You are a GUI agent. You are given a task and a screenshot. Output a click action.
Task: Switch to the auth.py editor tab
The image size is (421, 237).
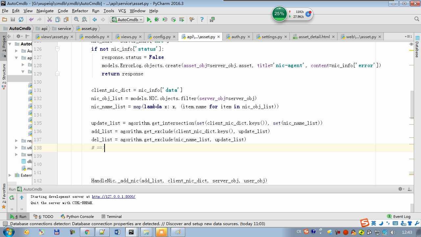(238, 37)
